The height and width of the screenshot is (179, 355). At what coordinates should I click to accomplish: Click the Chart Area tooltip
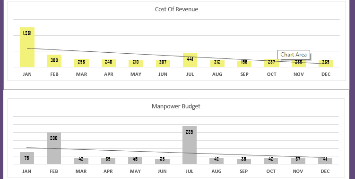tap(294, 55)
